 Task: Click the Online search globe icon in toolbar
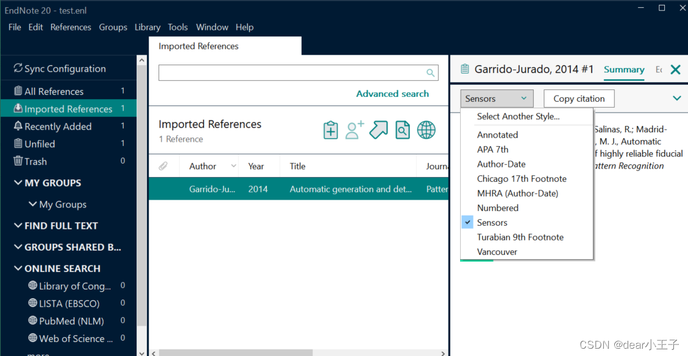pyautogui.click(x=426, y=130)
